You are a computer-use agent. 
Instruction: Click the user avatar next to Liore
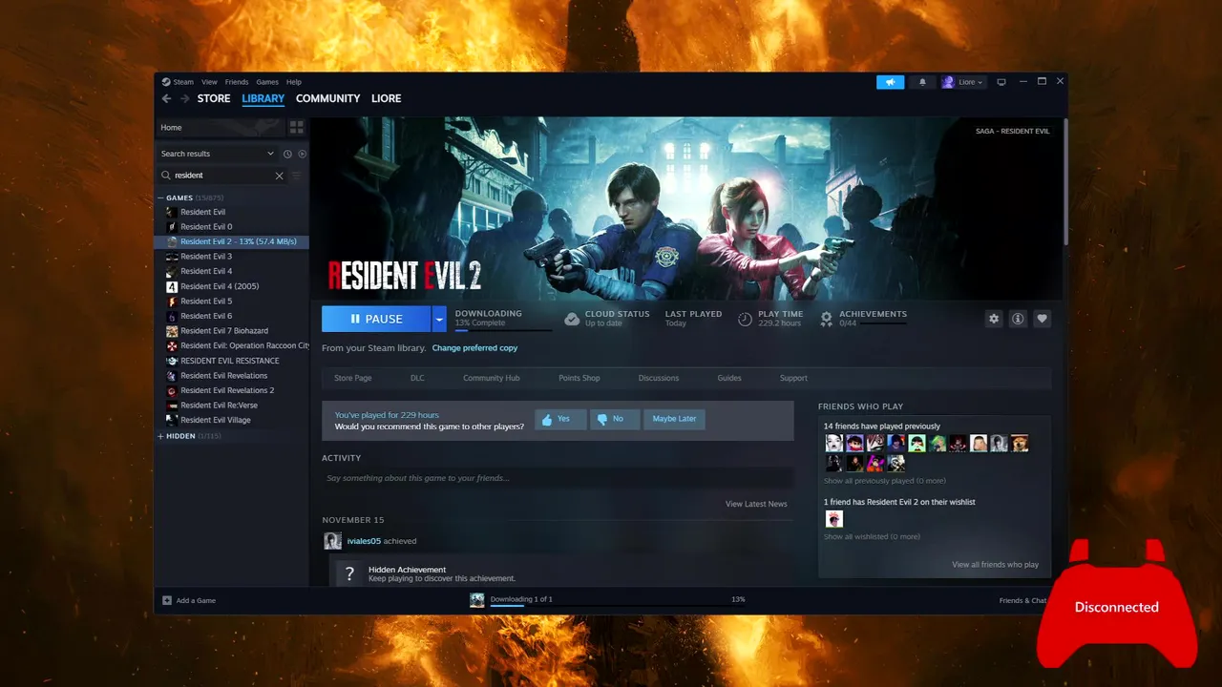[x=948, y=82]
